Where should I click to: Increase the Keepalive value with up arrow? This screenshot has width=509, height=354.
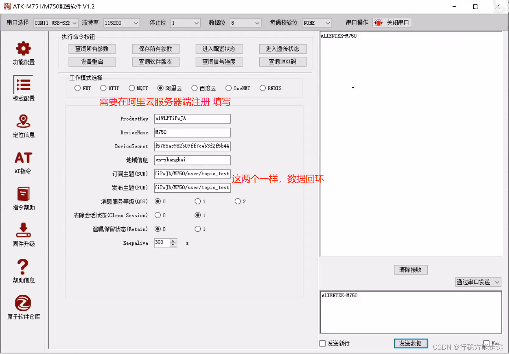coord(173,241)
